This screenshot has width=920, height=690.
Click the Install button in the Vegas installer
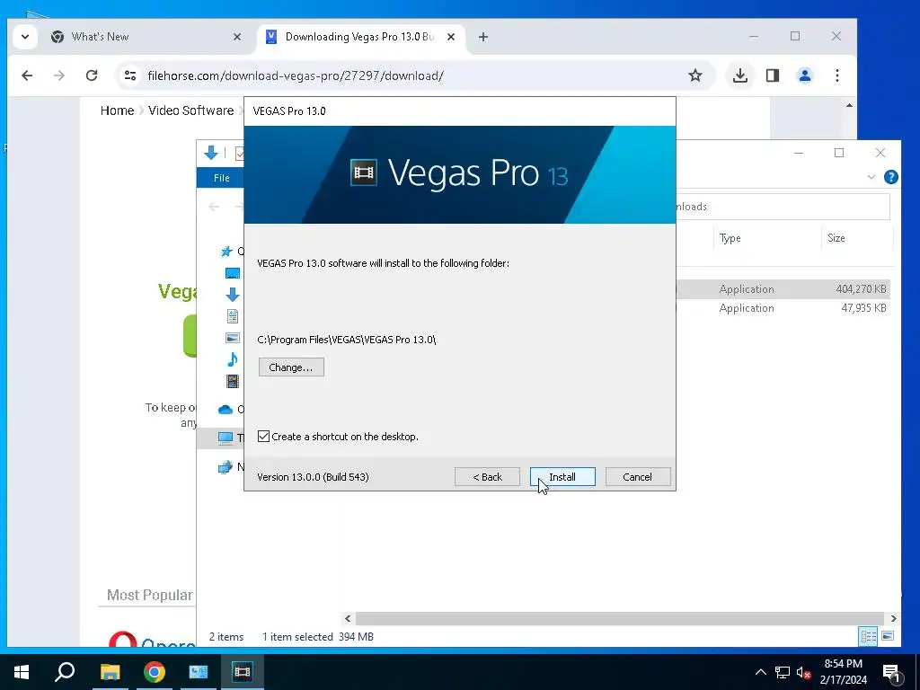point(562,477)
